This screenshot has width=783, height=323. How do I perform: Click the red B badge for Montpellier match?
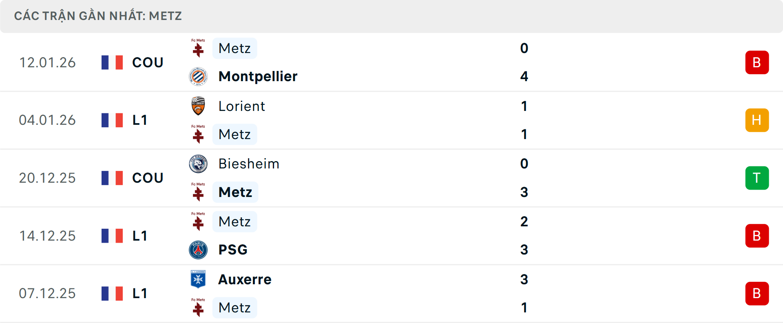click(x=757, y=62)
